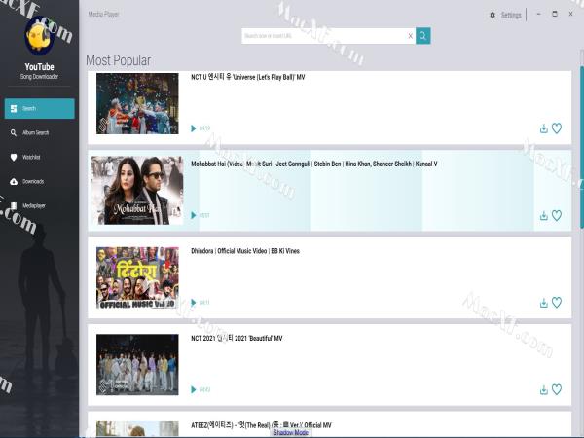Add Dhindora video to watchlist
Screen dimensions: 584x438
[557, 303]
